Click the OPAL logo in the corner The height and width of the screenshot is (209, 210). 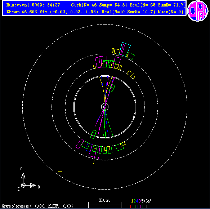(198, 11)
